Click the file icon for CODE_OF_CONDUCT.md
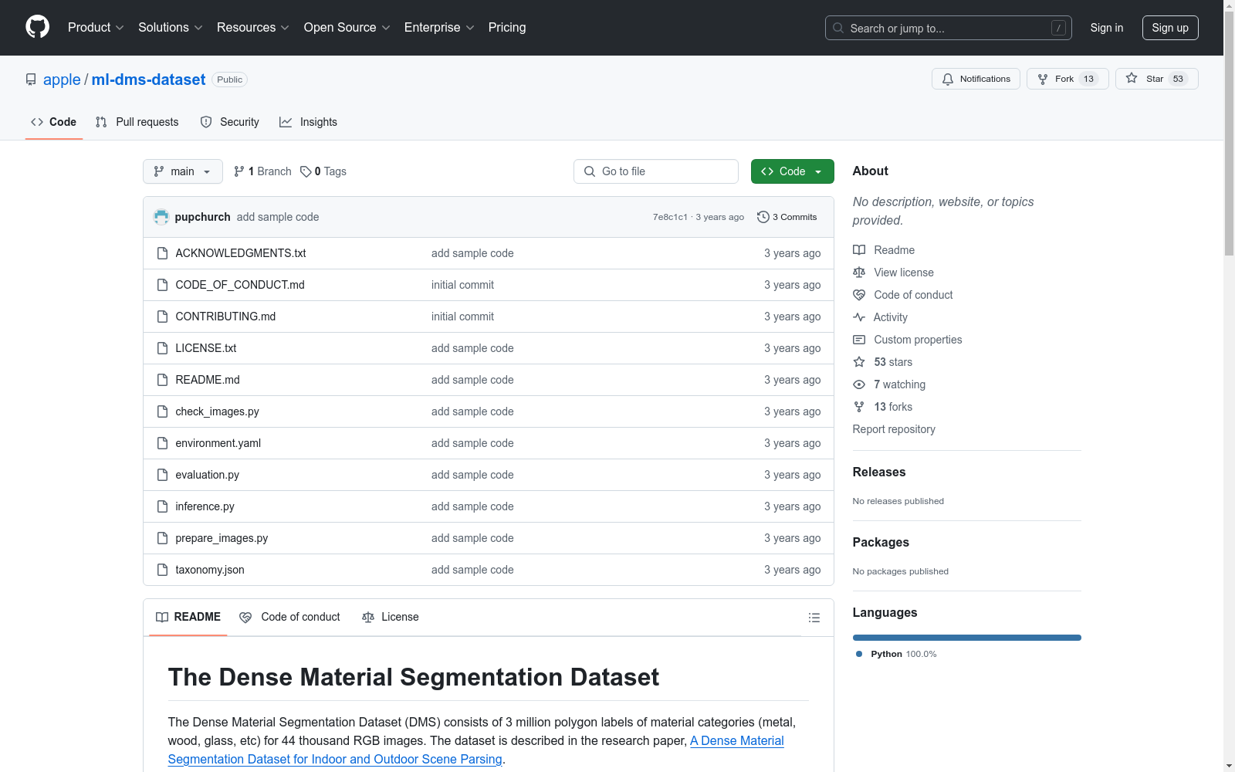The width and height of the screenshot is (1235, 772). click(162, 285)
